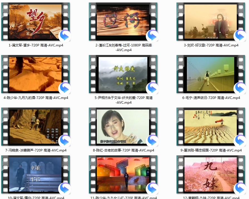Click player badge icon on 九九女儿红 video
This screenshot has width=249, height=199.
(x=152, y=189)
